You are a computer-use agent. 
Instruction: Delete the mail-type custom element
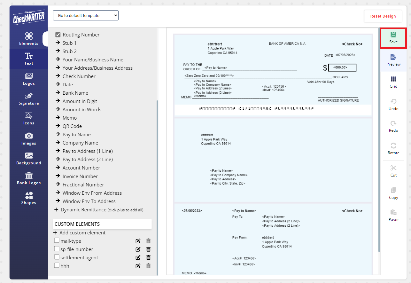click(148, 241)
